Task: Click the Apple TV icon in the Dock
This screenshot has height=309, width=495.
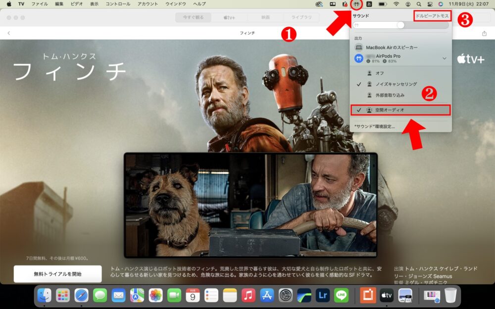Action: tap(387, 296)
